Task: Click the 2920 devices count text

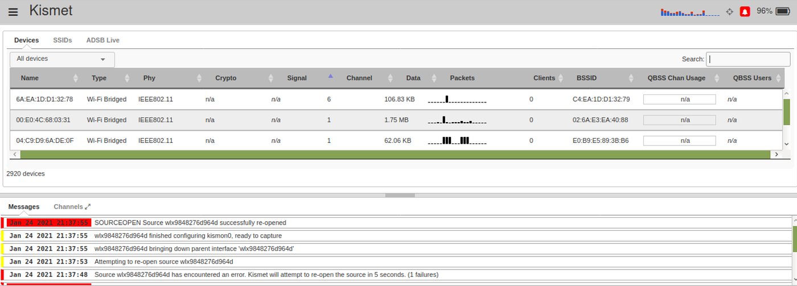Action: click(26, 173)
